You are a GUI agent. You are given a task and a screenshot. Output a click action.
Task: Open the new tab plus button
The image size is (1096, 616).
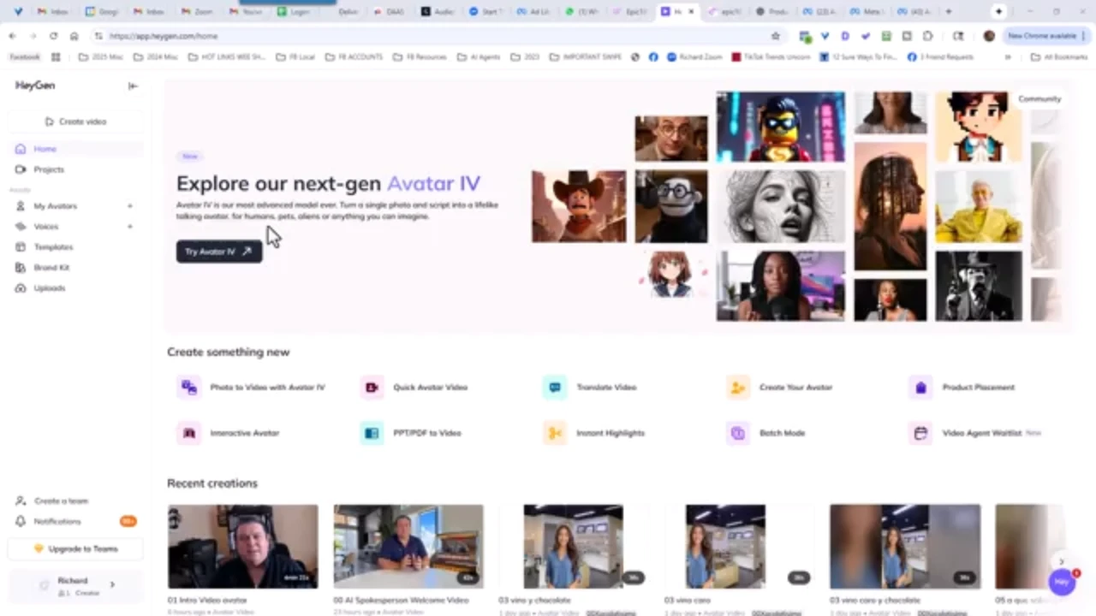click(948, 12)
